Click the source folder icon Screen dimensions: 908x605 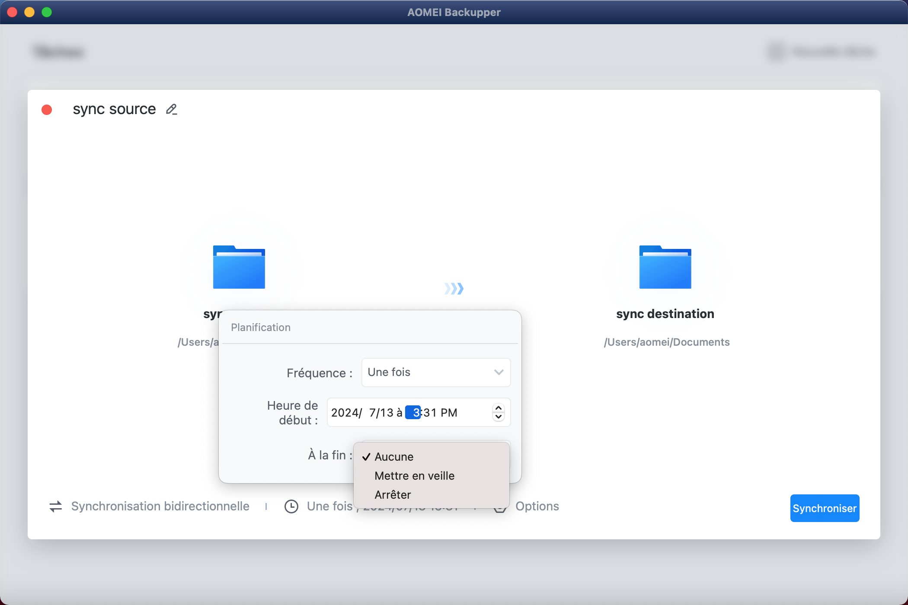239,267
